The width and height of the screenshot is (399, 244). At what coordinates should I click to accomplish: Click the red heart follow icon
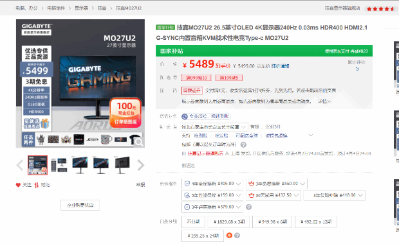(x=18, y=185)
